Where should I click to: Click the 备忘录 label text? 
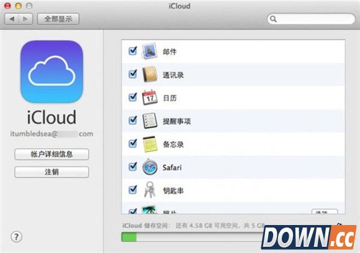click(173, 144)
